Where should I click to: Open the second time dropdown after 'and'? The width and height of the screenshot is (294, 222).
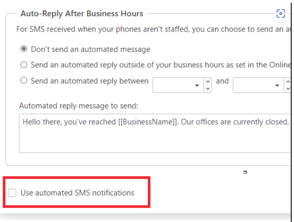(x=277, y=86)
